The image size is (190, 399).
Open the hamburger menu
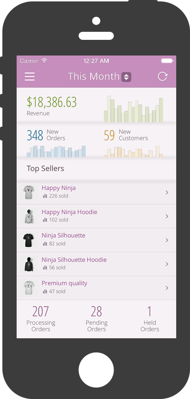(29, 76)
